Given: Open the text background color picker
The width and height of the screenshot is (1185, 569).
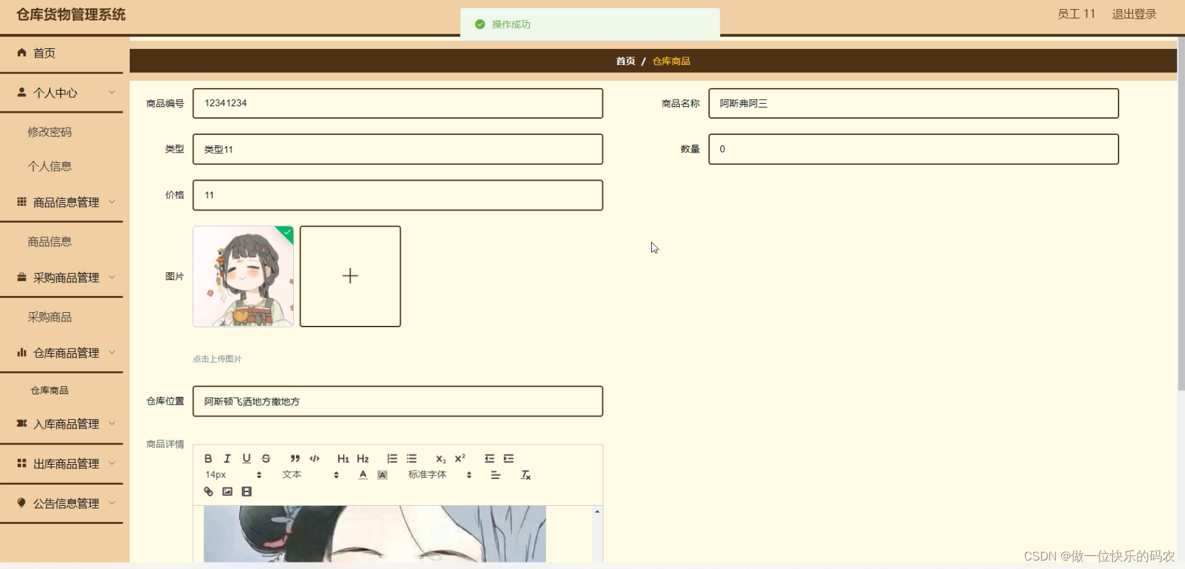Looking at the screenshot, I should click(x=383, y=475).
